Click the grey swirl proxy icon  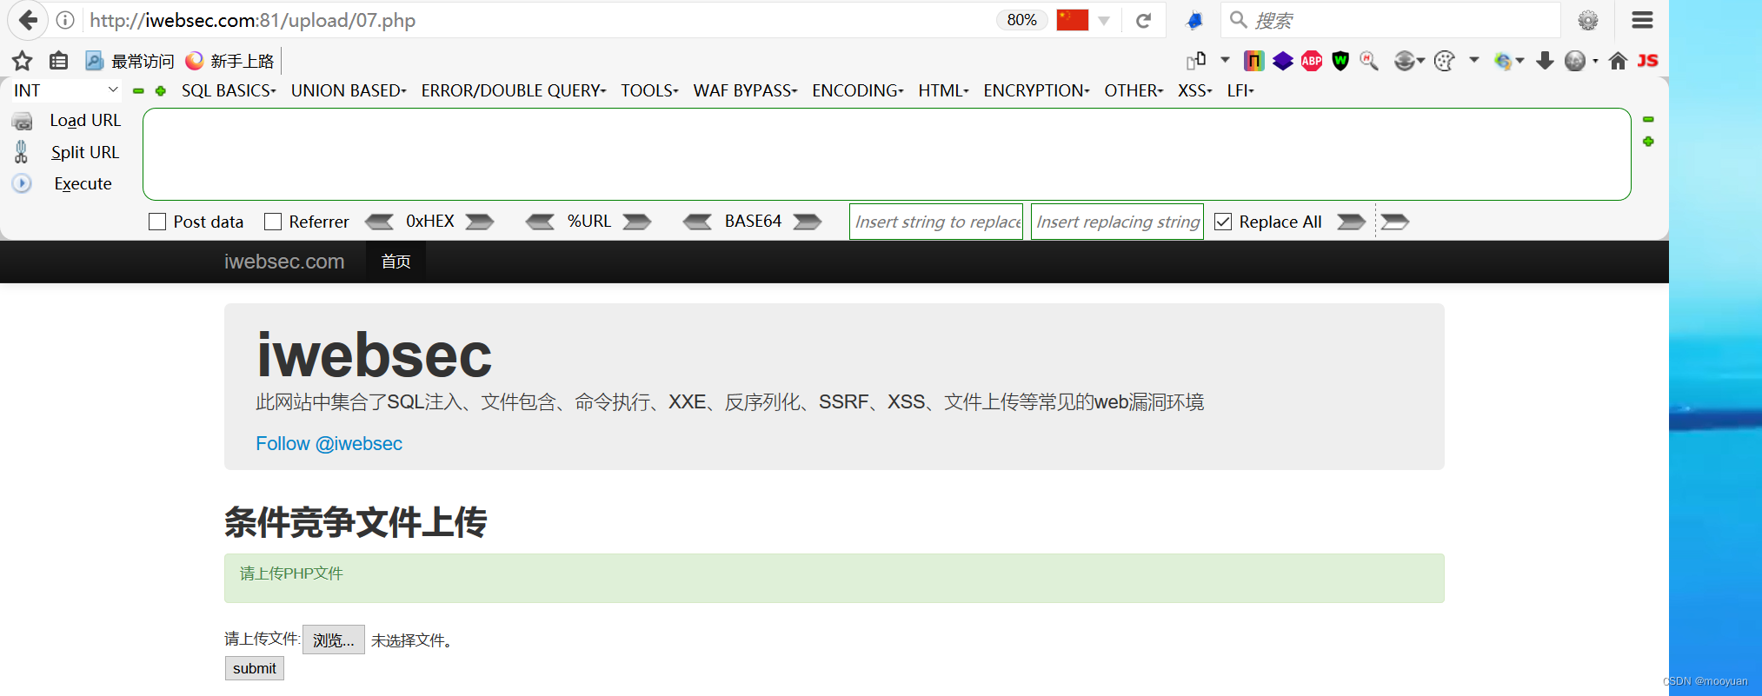pos(1404,61)
